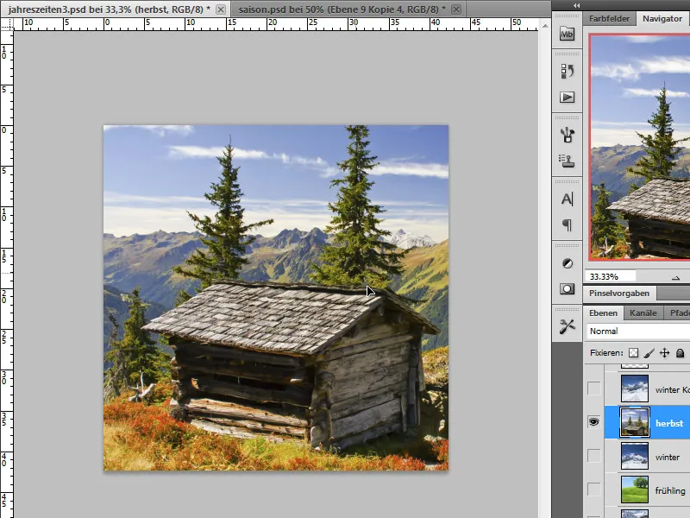The width and height of the screenshot is (690, 518).
Task: Hide the herbst layer via eye icon
Action: (593, 422)
